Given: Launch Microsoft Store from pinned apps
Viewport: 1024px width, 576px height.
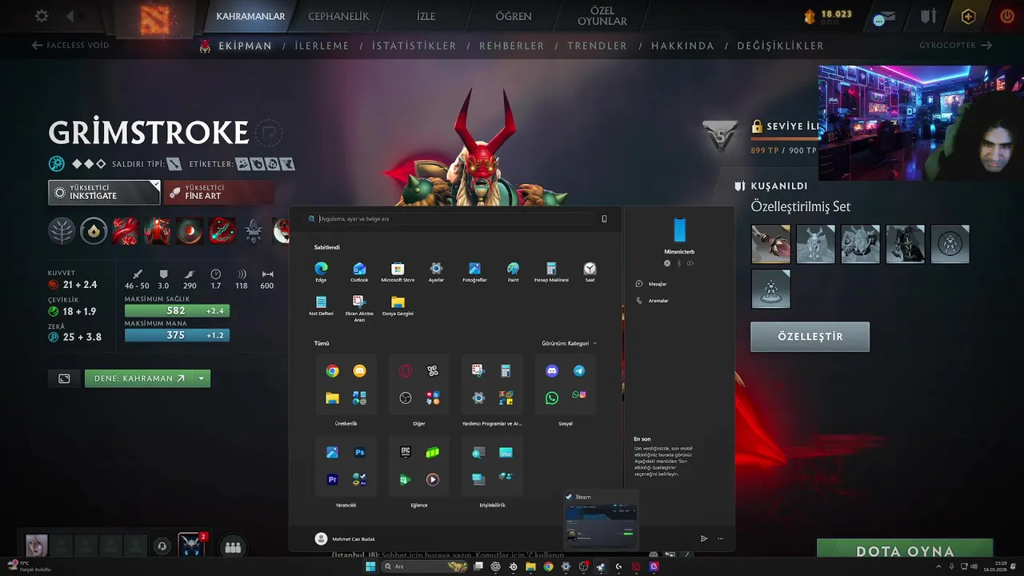Looking at the screenshot, I should [398, 272].
